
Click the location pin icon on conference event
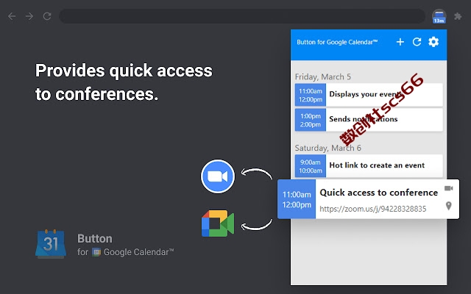coord(448,206)
